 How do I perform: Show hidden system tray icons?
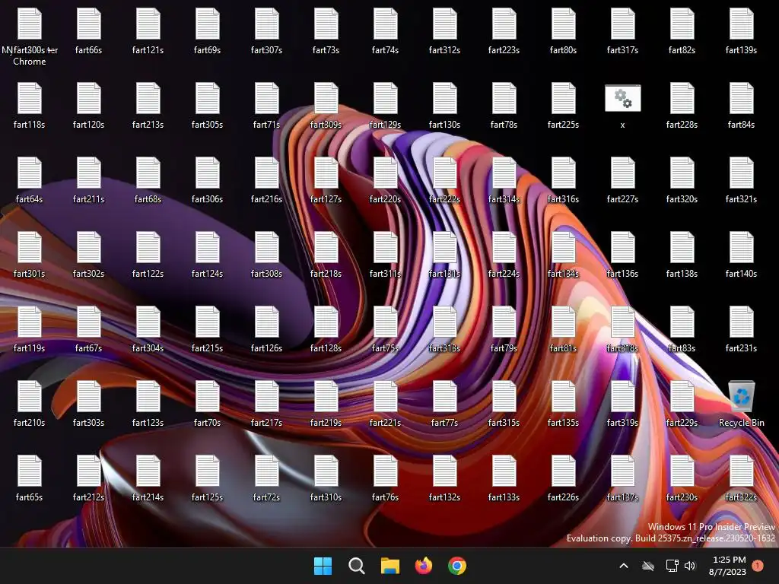(624, 566)
